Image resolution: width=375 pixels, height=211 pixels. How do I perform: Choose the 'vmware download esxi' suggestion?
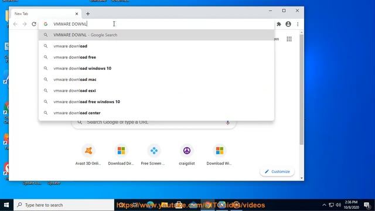156,90
